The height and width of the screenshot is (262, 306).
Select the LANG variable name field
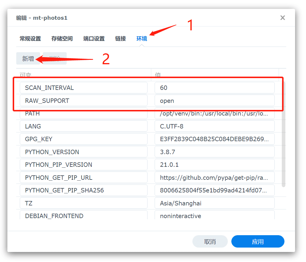(84, 126)
